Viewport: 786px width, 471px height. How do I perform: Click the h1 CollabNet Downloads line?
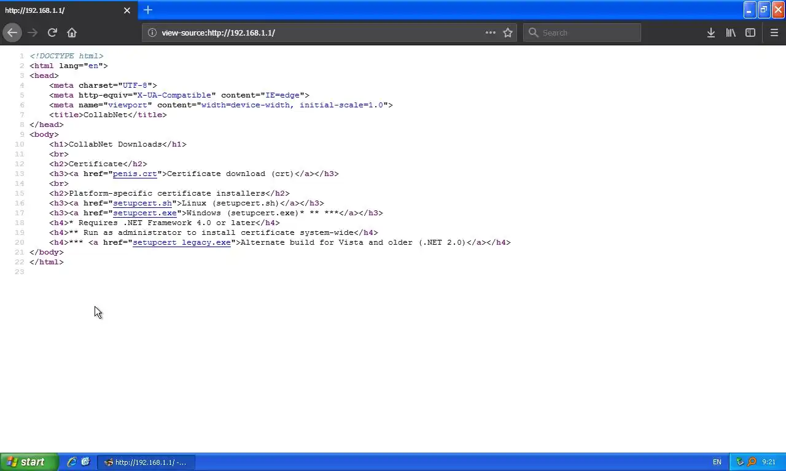tap(118, 144)
